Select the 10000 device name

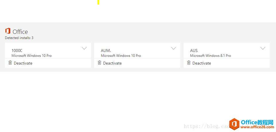pyautogui.click(x=17, y=51)
